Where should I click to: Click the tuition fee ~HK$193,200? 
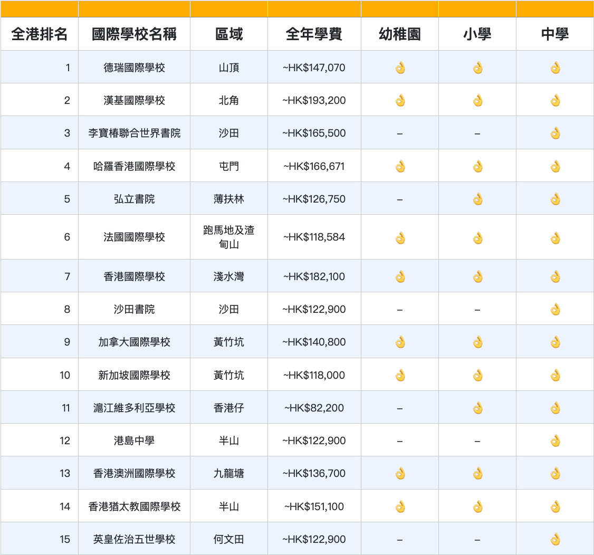314,100
